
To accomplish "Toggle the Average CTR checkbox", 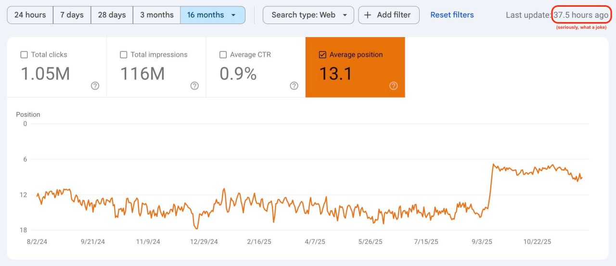I will (223, 55).
